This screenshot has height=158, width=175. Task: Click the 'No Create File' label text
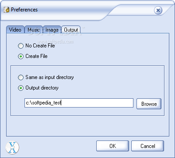click(40, 46)
